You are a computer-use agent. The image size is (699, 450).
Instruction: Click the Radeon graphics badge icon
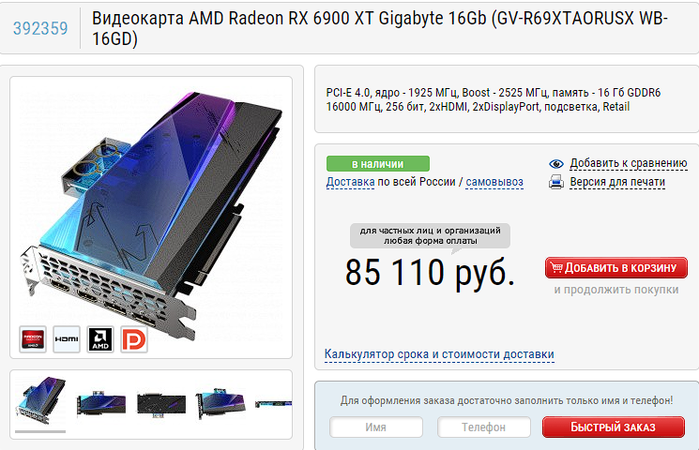(33, 339)
